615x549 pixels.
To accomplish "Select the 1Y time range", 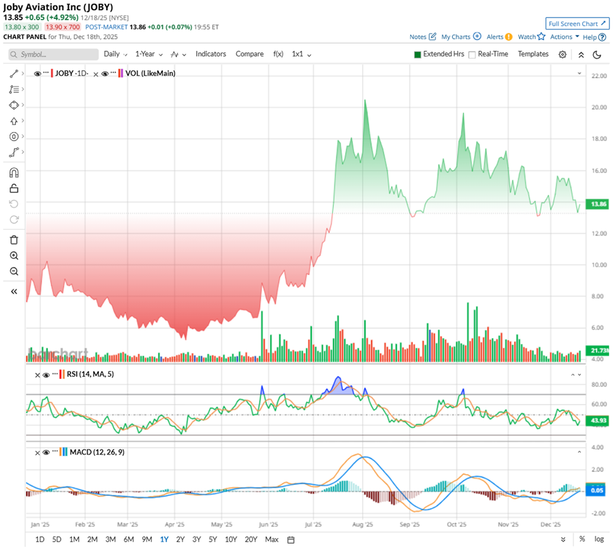I will click(x=164, y=539).
